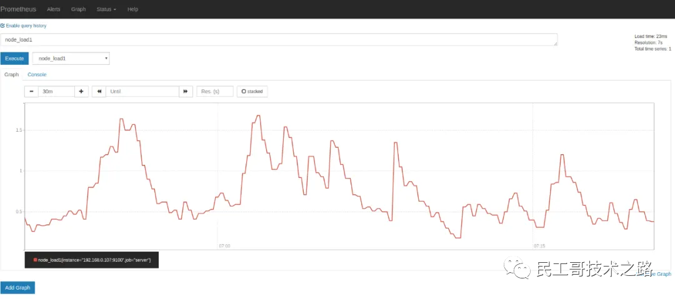Open the Graph nav item

78,9
